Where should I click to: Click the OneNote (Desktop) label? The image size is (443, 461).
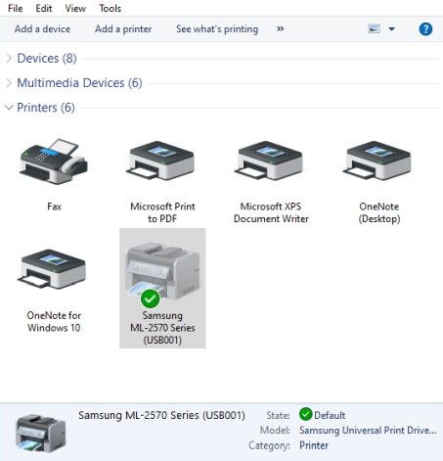click(379, 212)
